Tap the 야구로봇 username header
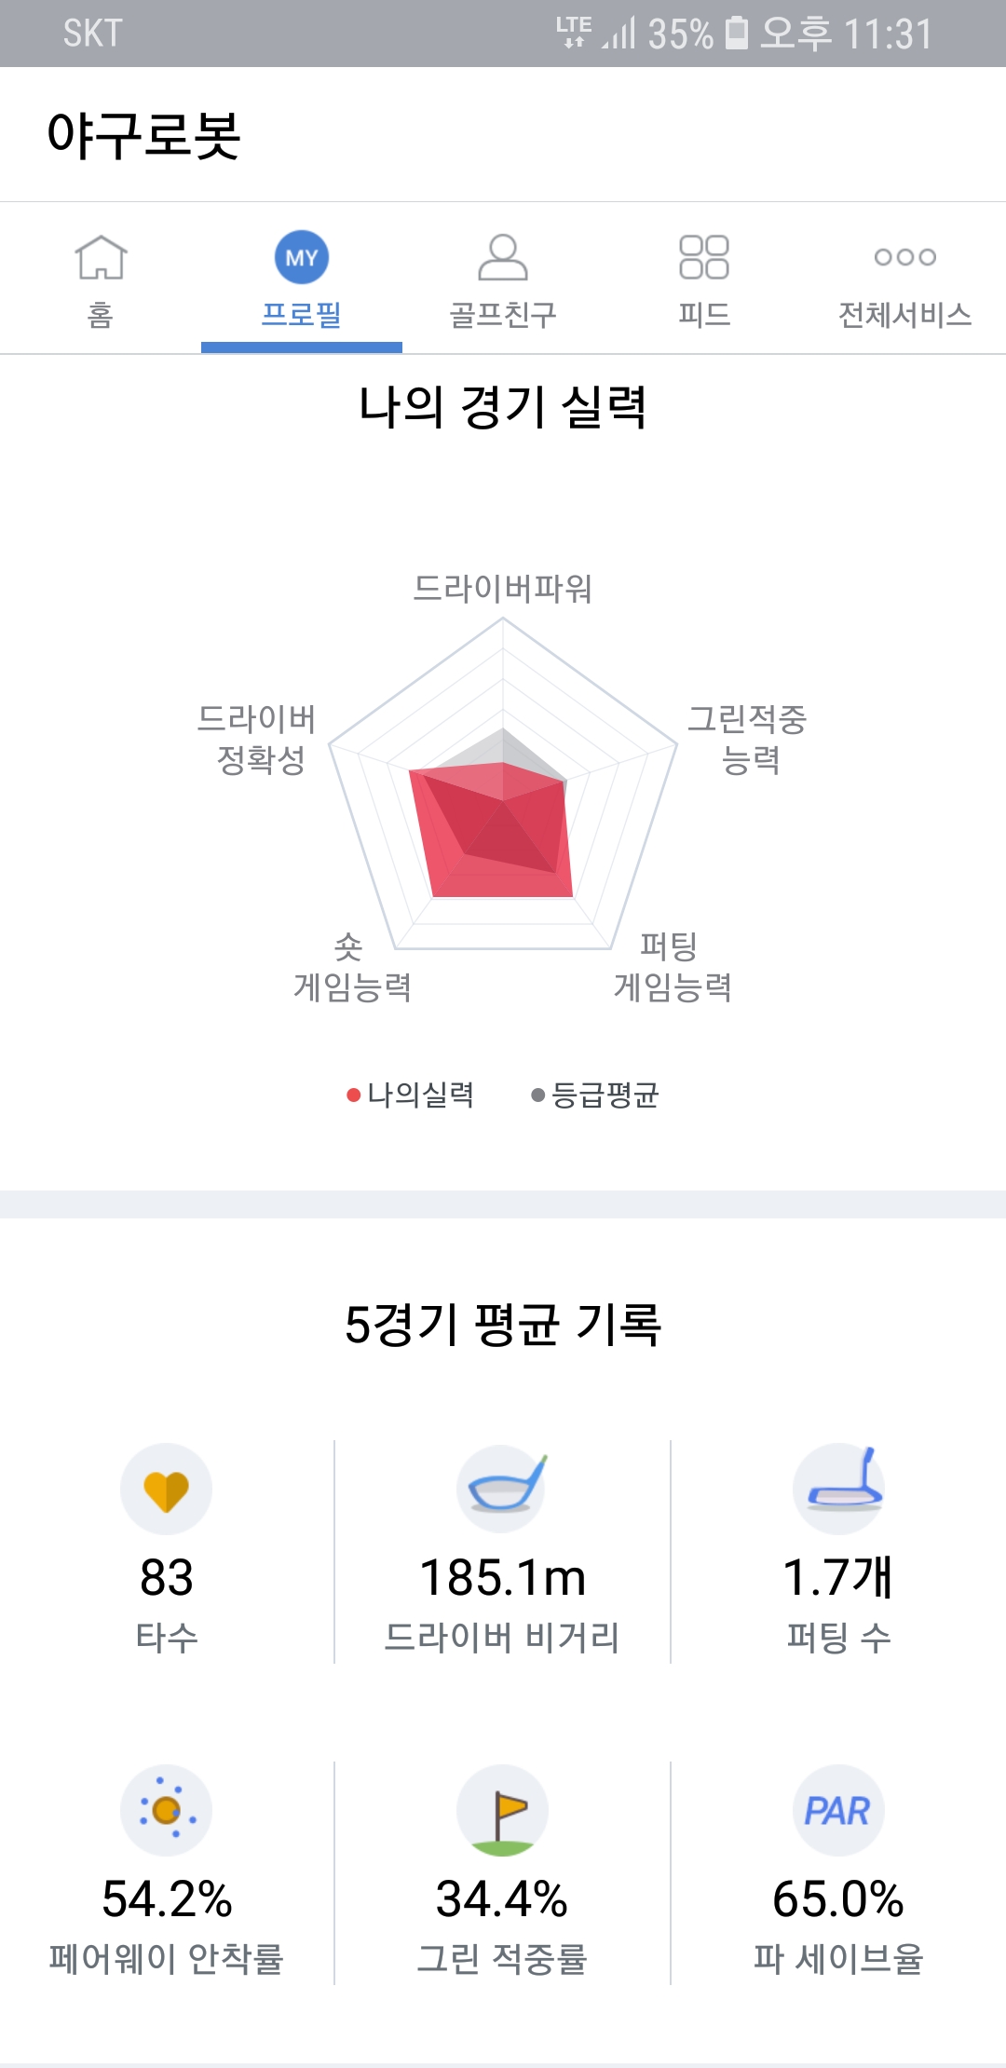This screenshot has width=1006, height=2068. [x=144, y=135]
